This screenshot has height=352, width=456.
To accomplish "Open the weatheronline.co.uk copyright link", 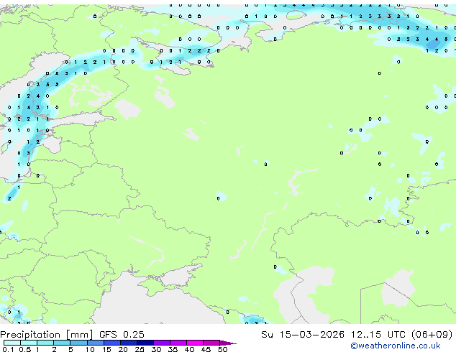I will (396, 346).
